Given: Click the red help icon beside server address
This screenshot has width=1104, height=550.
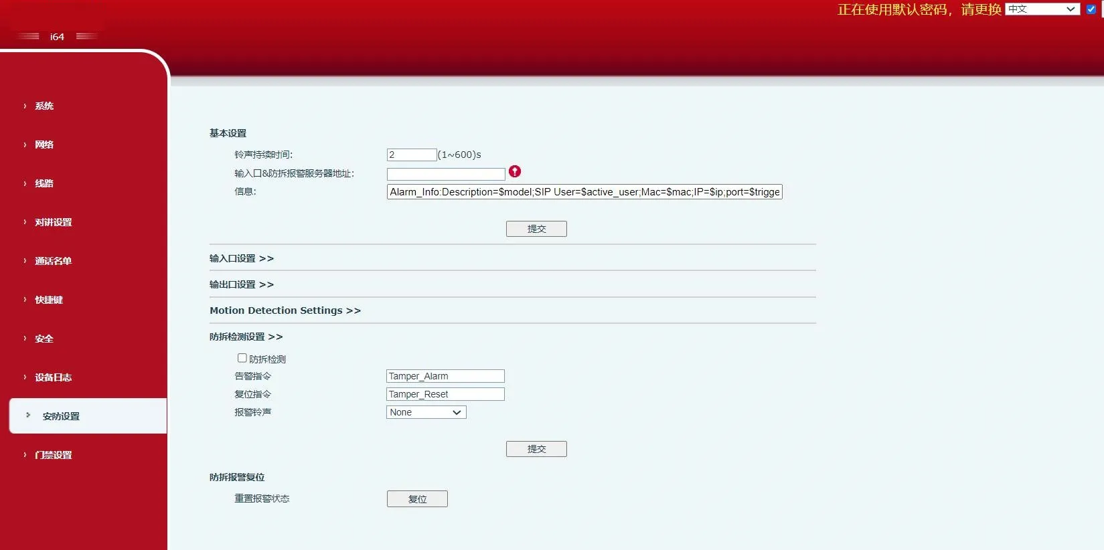Looking at the screenshot, I should tap(514, 171).
